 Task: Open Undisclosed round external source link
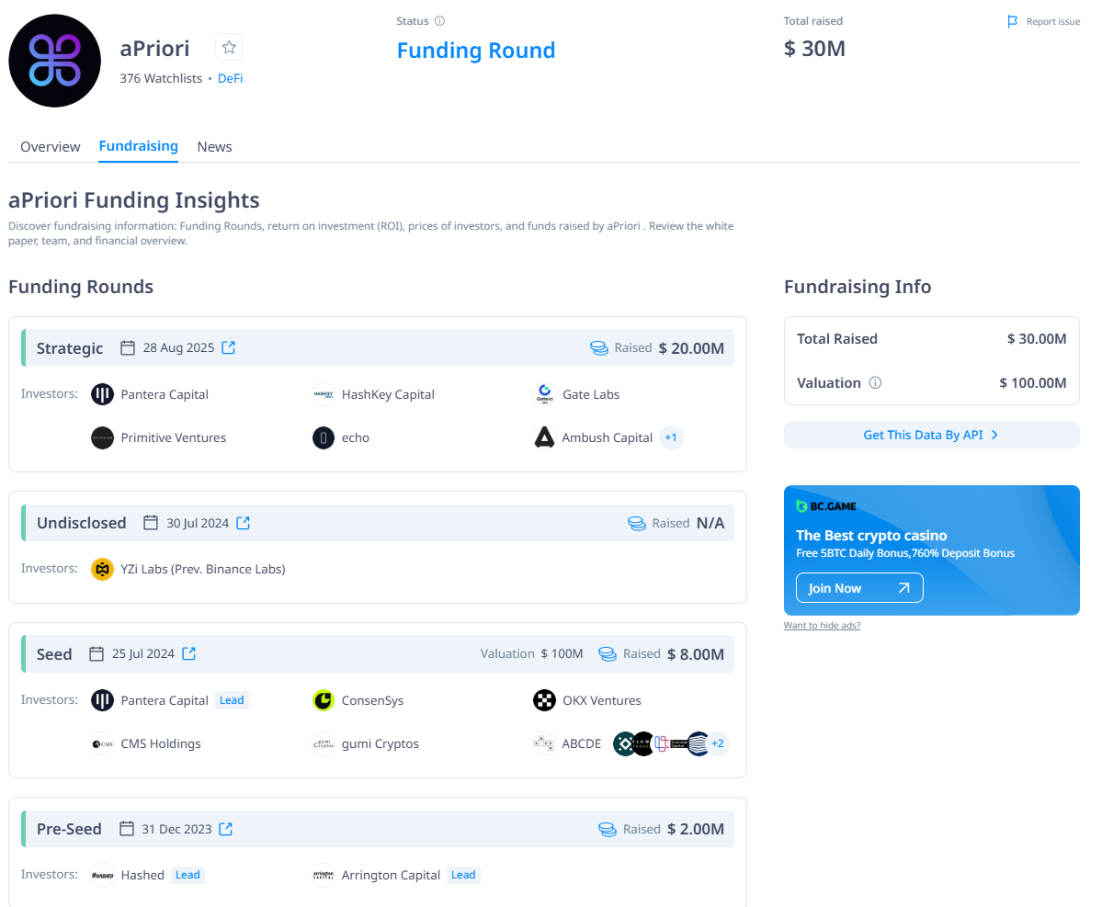244,523
